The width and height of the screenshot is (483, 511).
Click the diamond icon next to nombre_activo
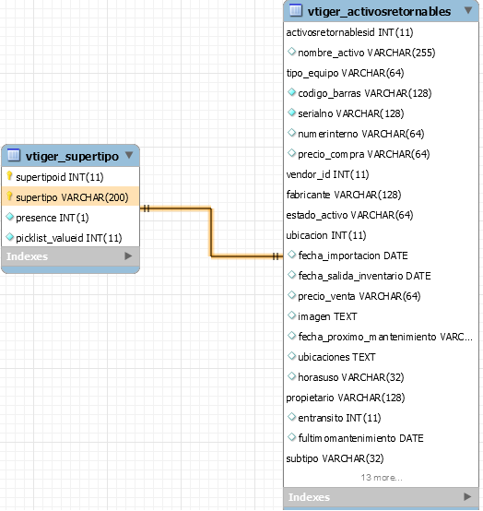point(291,52)
